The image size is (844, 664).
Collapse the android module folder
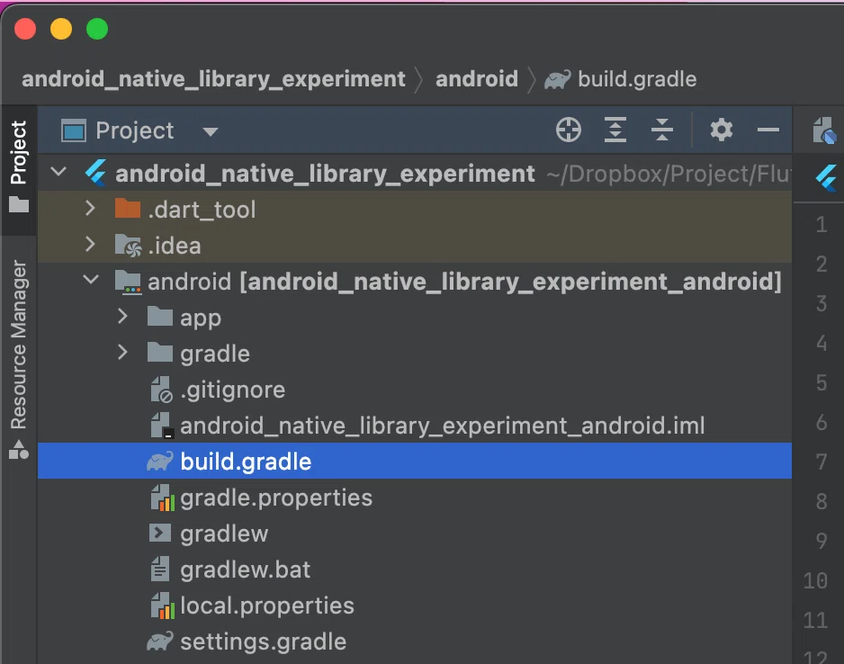tap(92, 279)
